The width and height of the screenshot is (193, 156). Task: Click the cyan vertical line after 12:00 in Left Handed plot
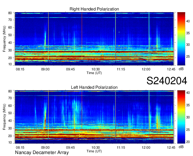click(x=149, y=115)
